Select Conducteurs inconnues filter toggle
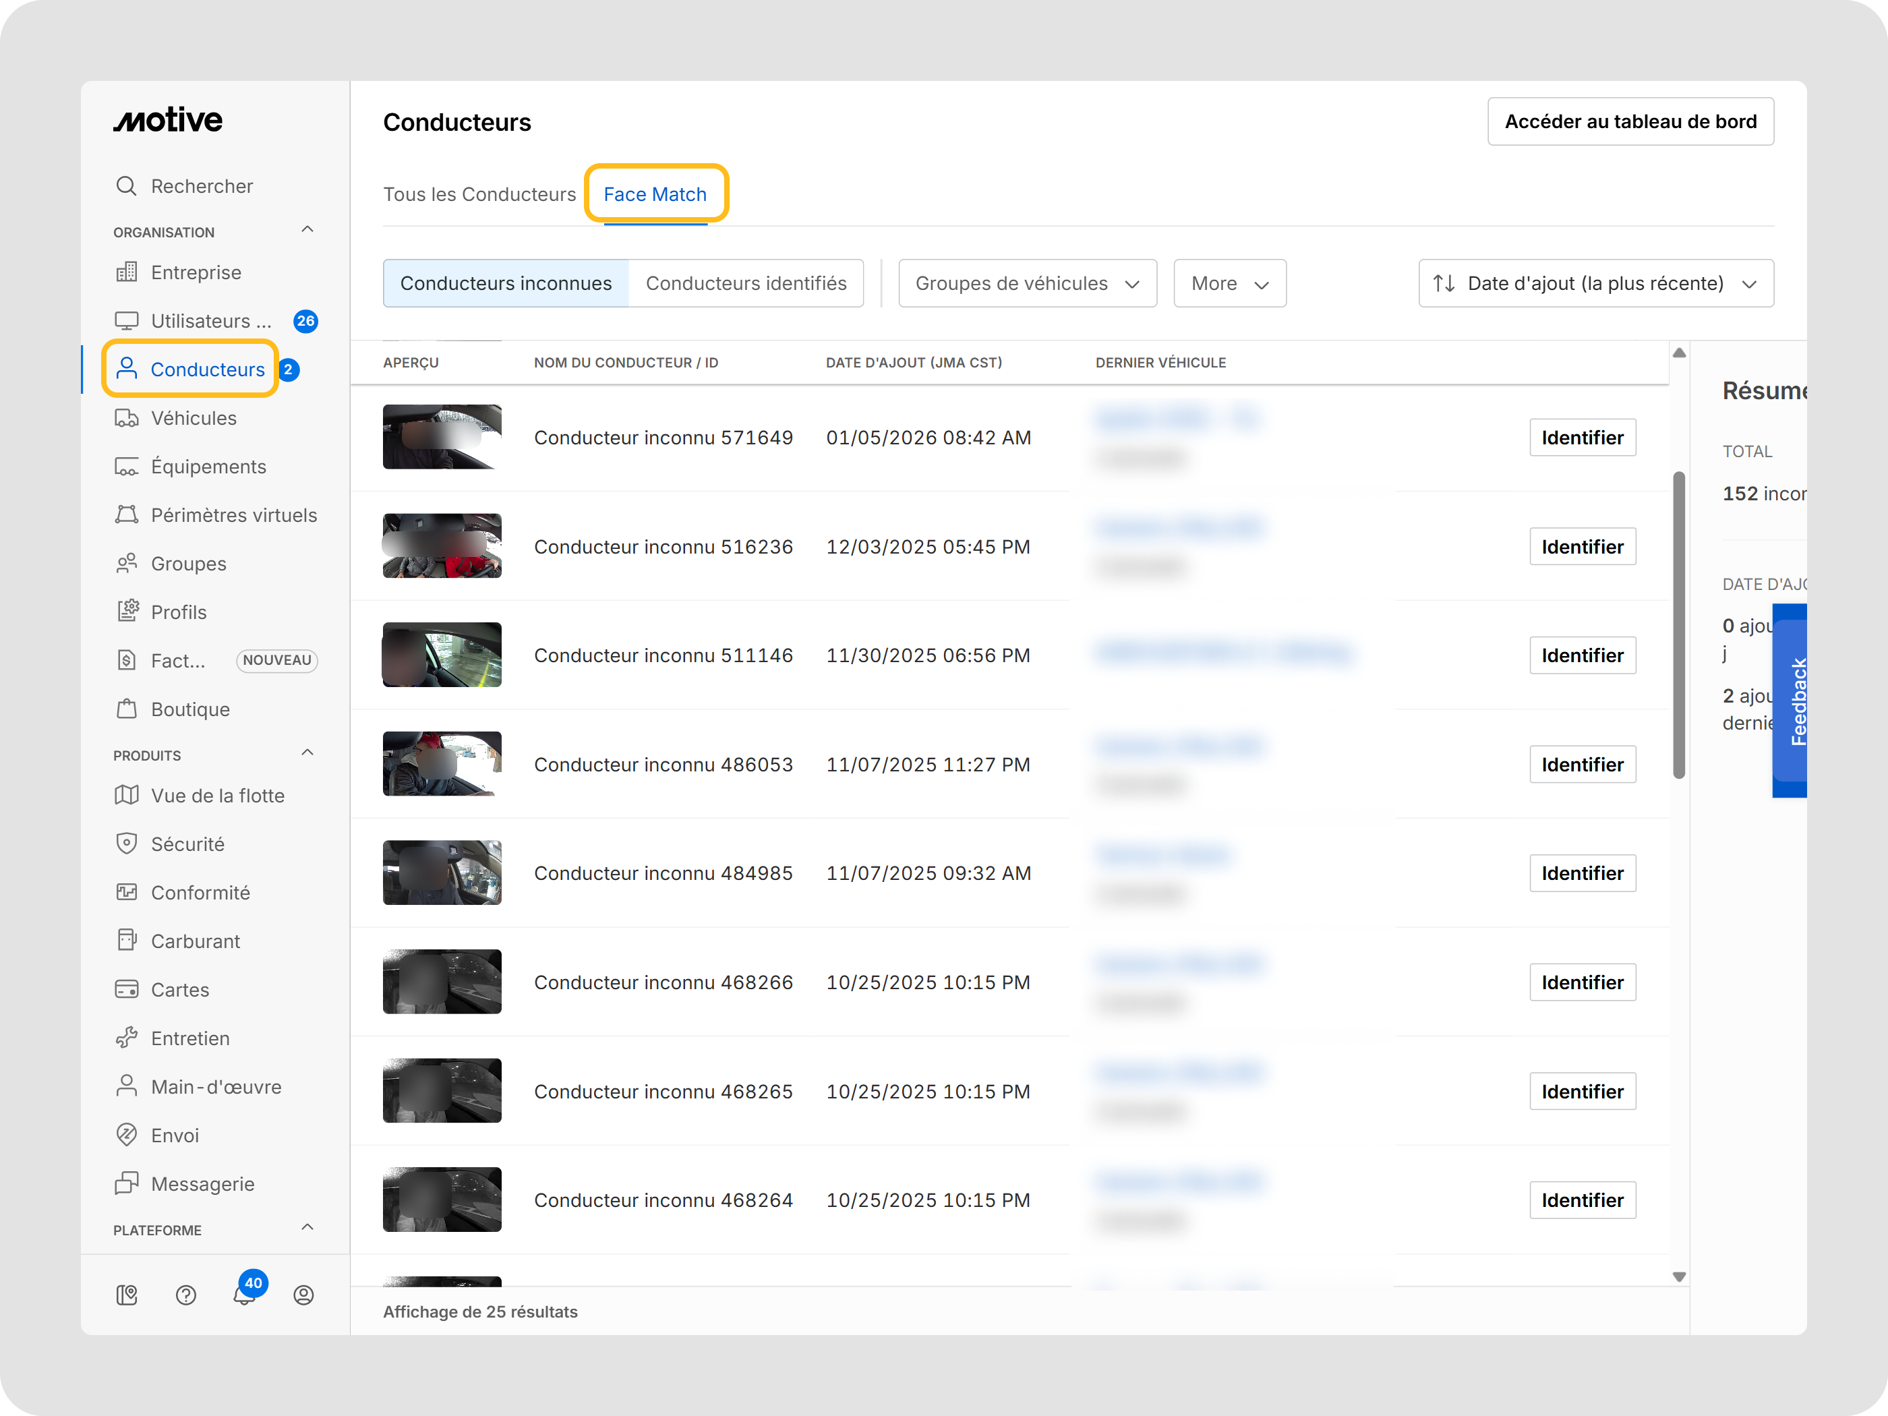Image resolution: width=1888 pixels, height=1416 pixels. click(505, 283)
